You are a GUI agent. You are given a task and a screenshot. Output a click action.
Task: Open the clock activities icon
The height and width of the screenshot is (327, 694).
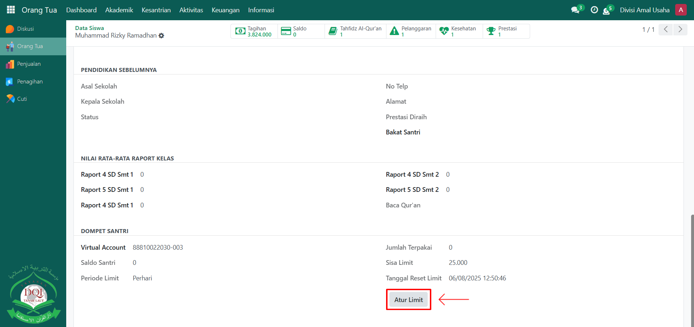(594, 10)
